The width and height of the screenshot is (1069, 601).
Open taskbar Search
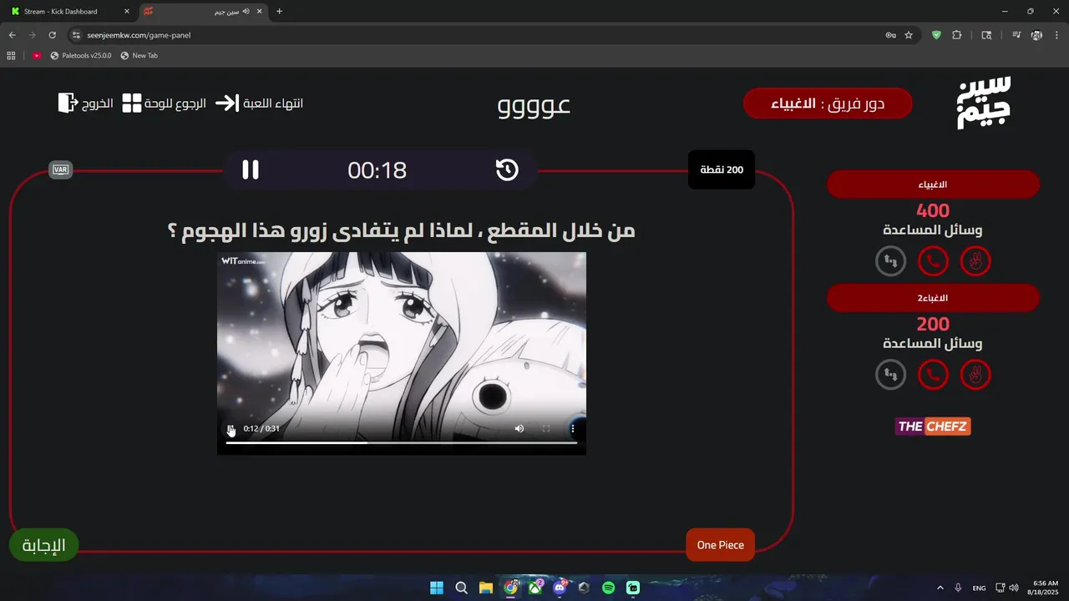click(461, 588)
